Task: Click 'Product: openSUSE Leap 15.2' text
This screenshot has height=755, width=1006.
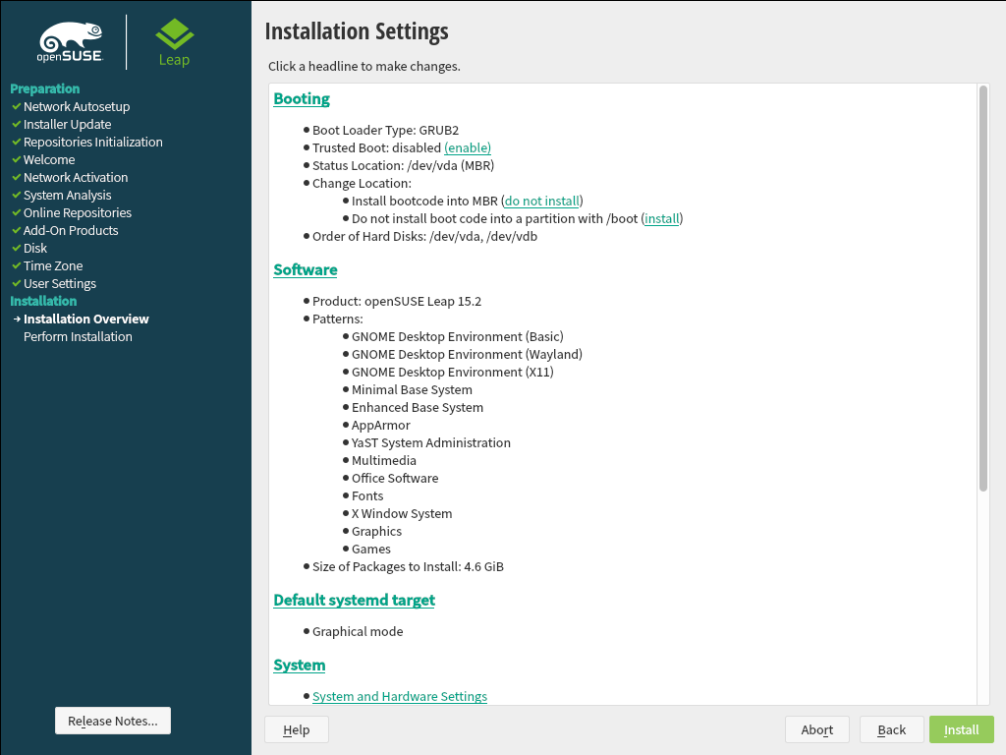Action: [397, 301]
